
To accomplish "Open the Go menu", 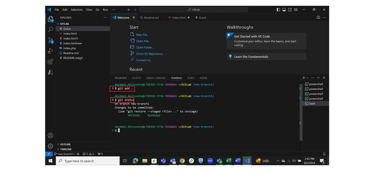I will point(98,10).
